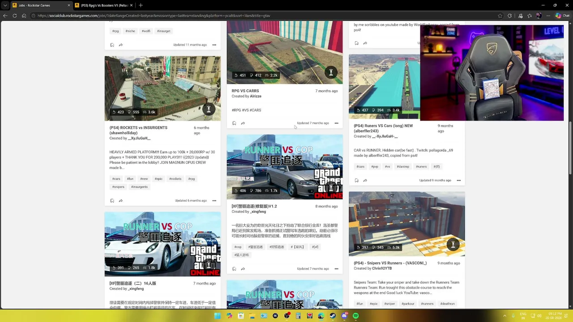
Task: Open File Explorer from the taskbar
Action: coord(252,316)
